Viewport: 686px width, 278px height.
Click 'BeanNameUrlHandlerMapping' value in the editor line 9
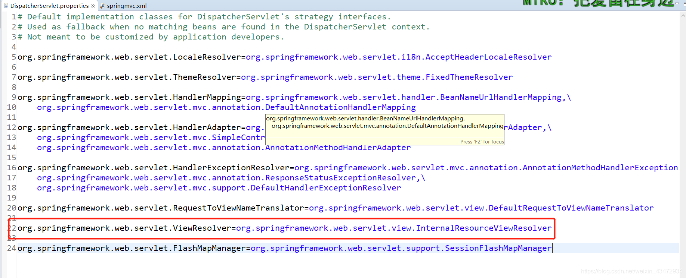501,97
